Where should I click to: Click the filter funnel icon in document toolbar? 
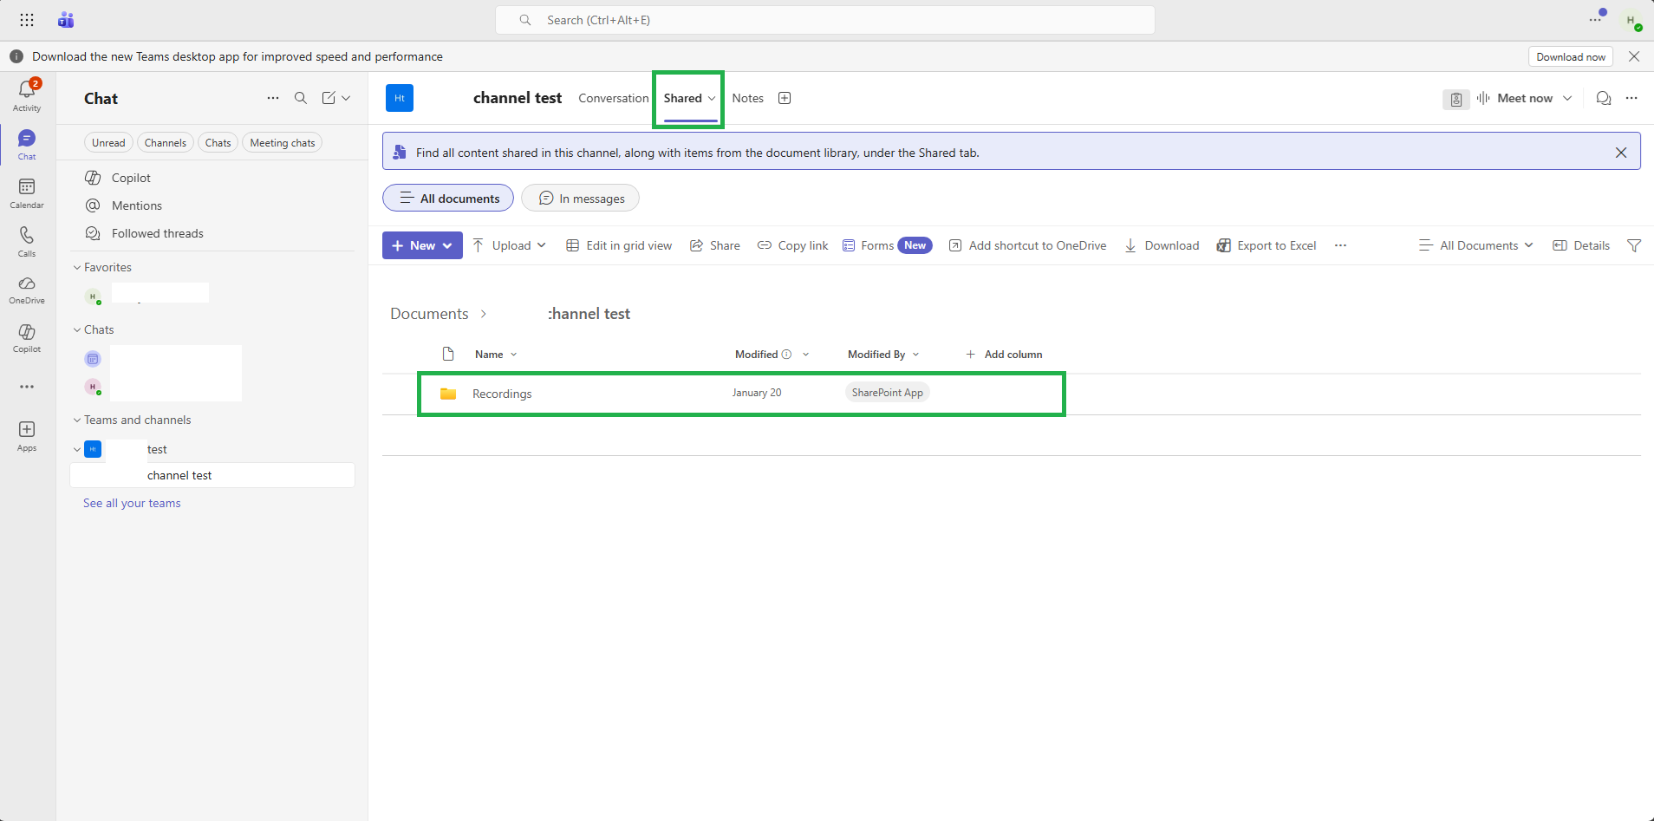point(1634,245)
